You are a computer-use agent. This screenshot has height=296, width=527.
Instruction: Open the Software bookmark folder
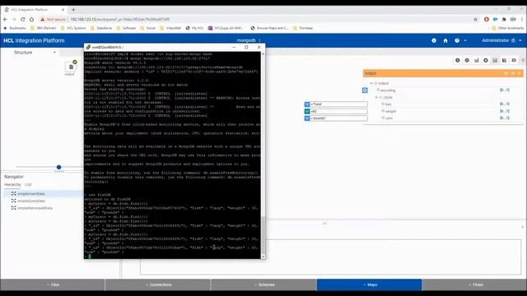[x=126, y=28]
